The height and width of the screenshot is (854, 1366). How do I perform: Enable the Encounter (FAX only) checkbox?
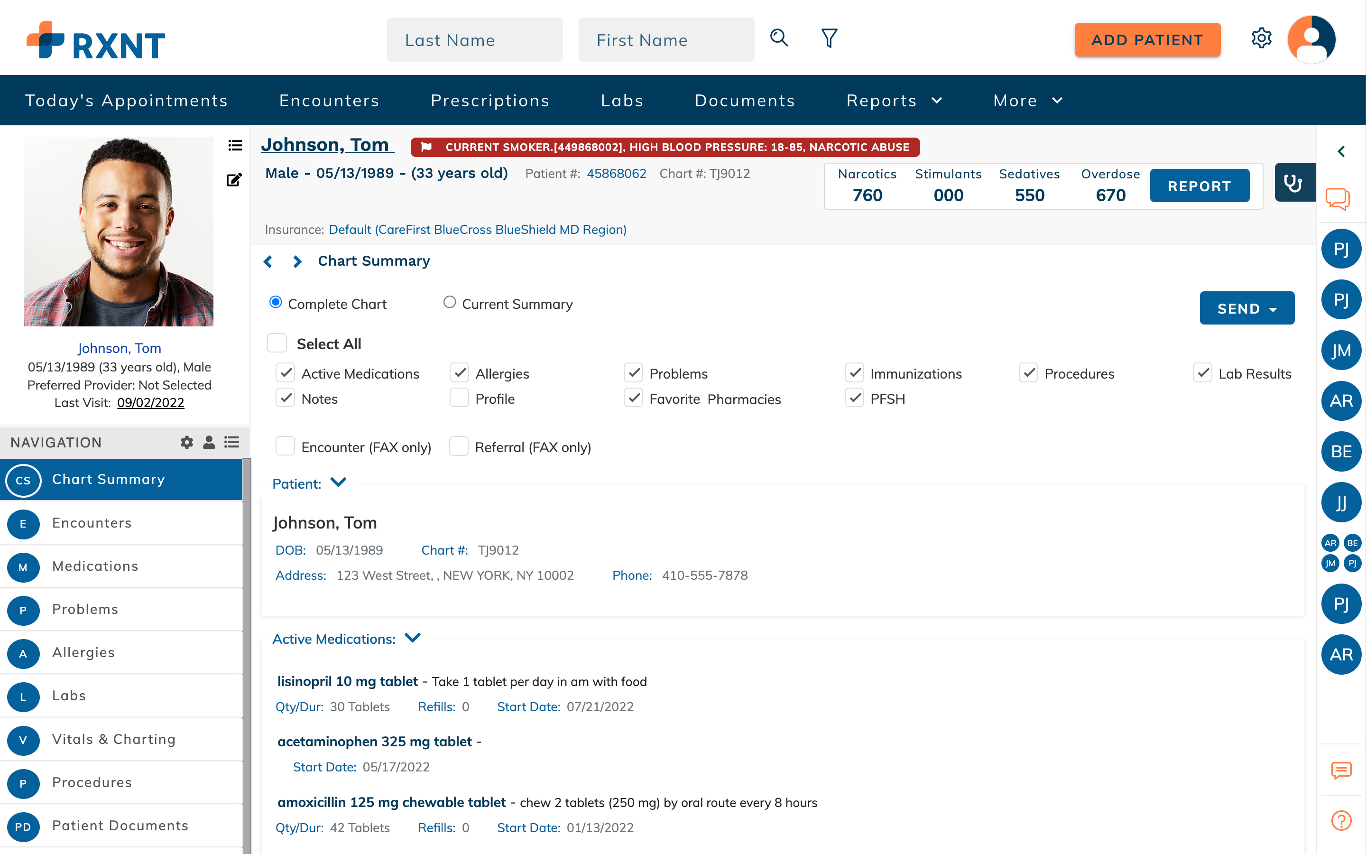pyautogui.click(x=285, y=446)
